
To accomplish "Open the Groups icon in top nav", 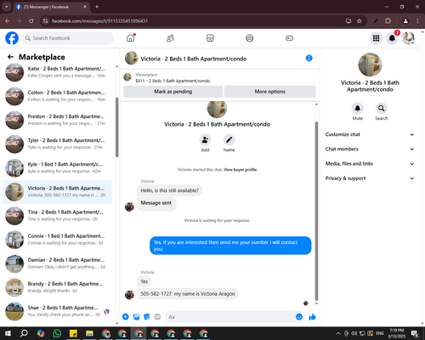I will coord(250,38).
